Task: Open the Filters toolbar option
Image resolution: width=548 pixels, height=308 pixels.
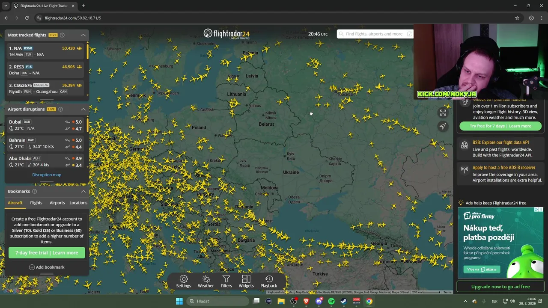Action: tap(226, 281)
